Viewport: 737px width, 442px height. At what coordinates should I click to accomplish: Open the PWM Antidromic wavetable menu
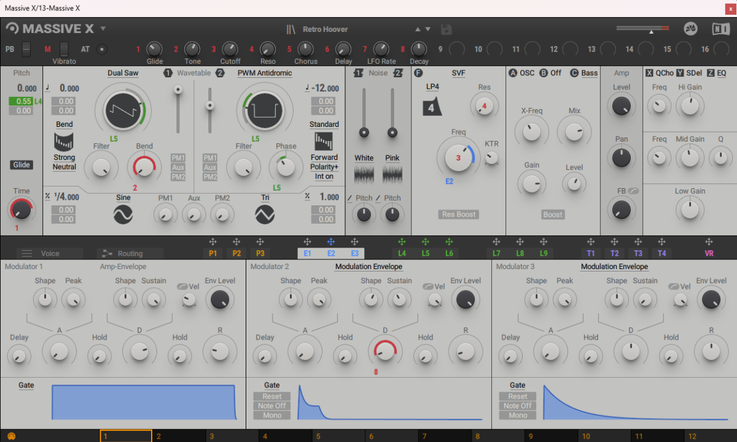click(265, 73)
